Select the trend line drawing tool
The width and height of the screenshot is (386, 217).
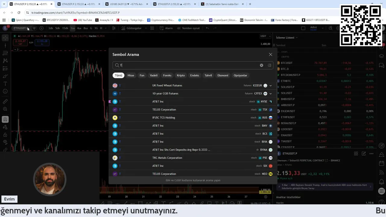[5, 46]
